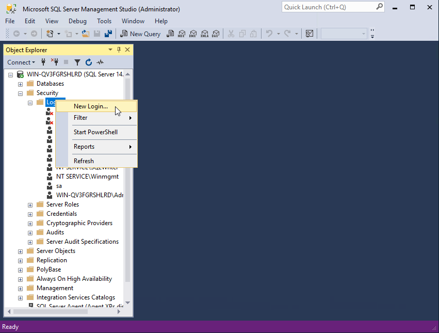439x333 pixels.
Task: Open the Filter submenu in context menu
Action: click(96, 118)
